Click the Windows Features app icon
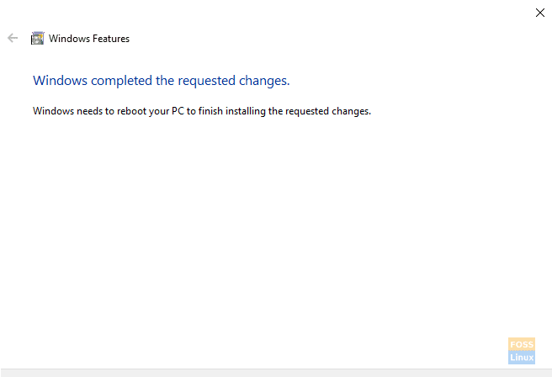This screenshot has width=552, height=377. [37, 38]
